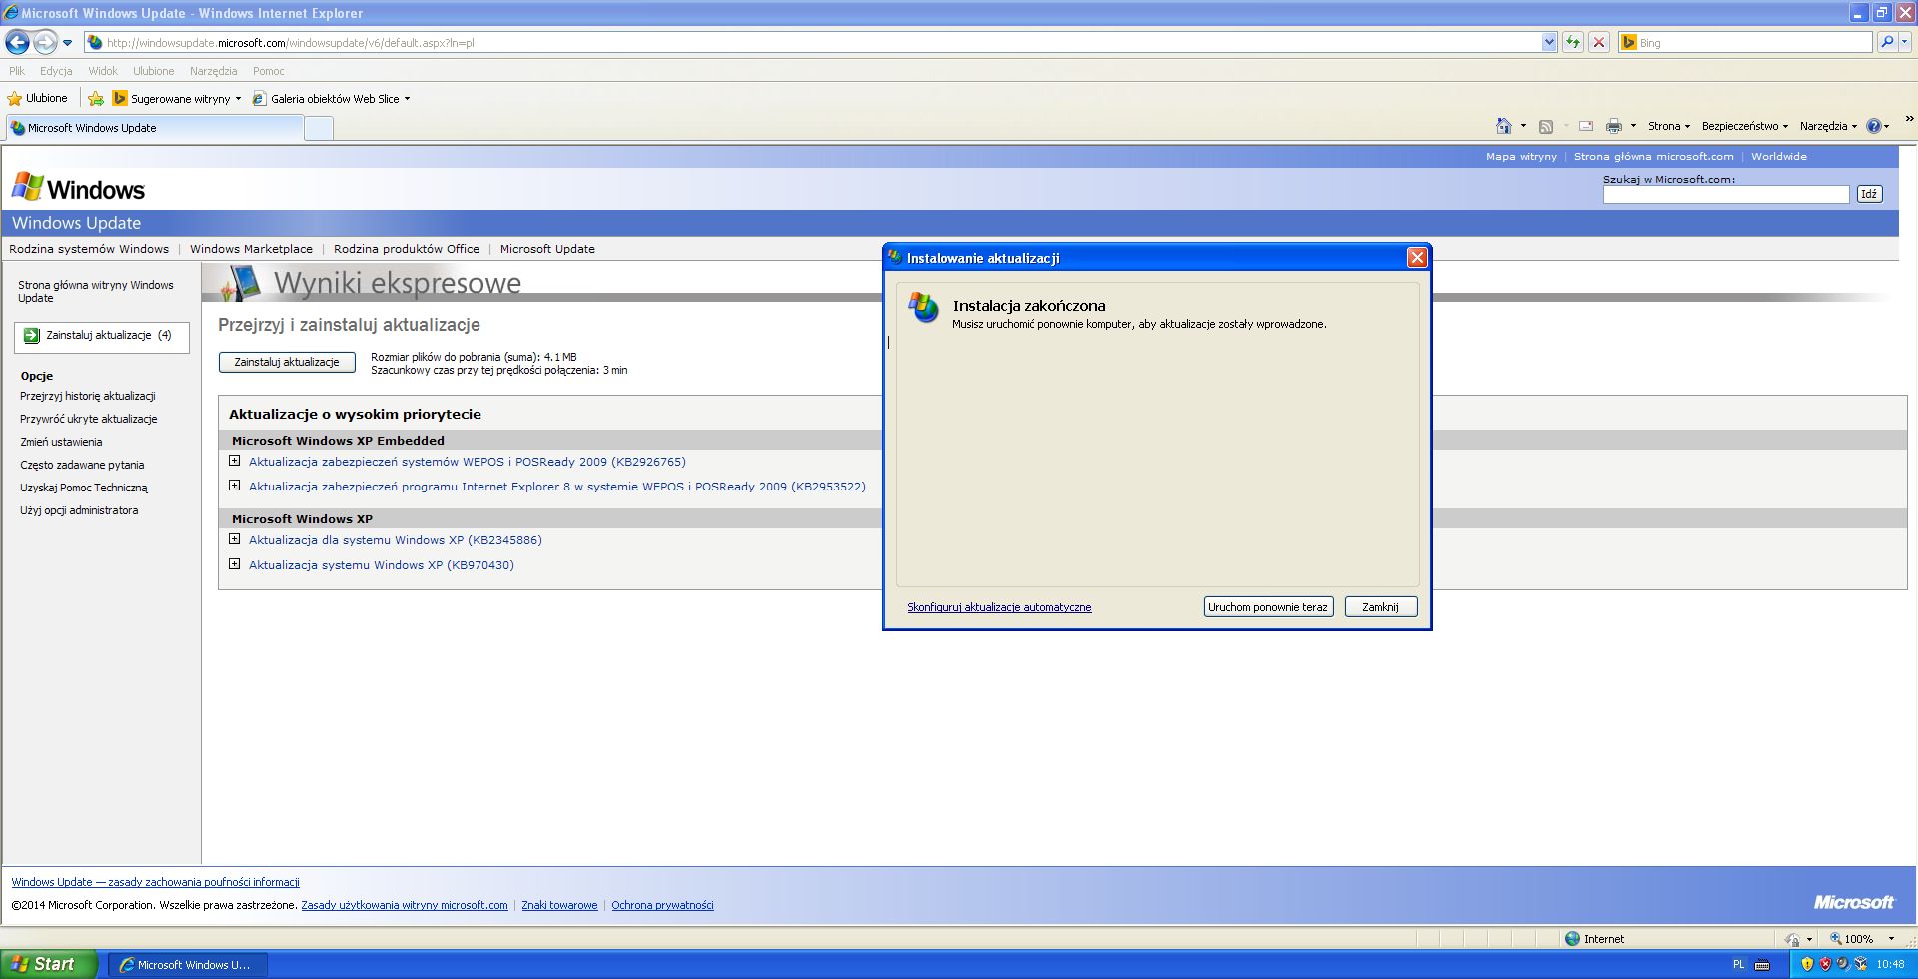Screen dimensions: 1918x979
Task: Click the Zainstaluj aktualizacje page button
Action: [287, 362]
